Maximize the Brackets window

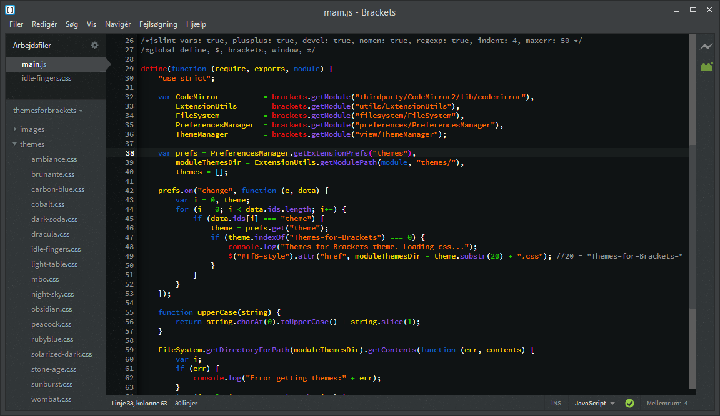click(693, 9)
